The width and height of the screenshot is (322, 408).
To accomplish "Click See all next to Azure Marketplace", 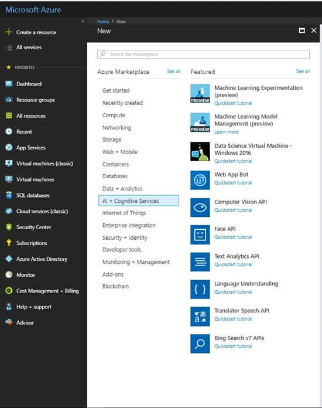I will click(x=174, y=72).
